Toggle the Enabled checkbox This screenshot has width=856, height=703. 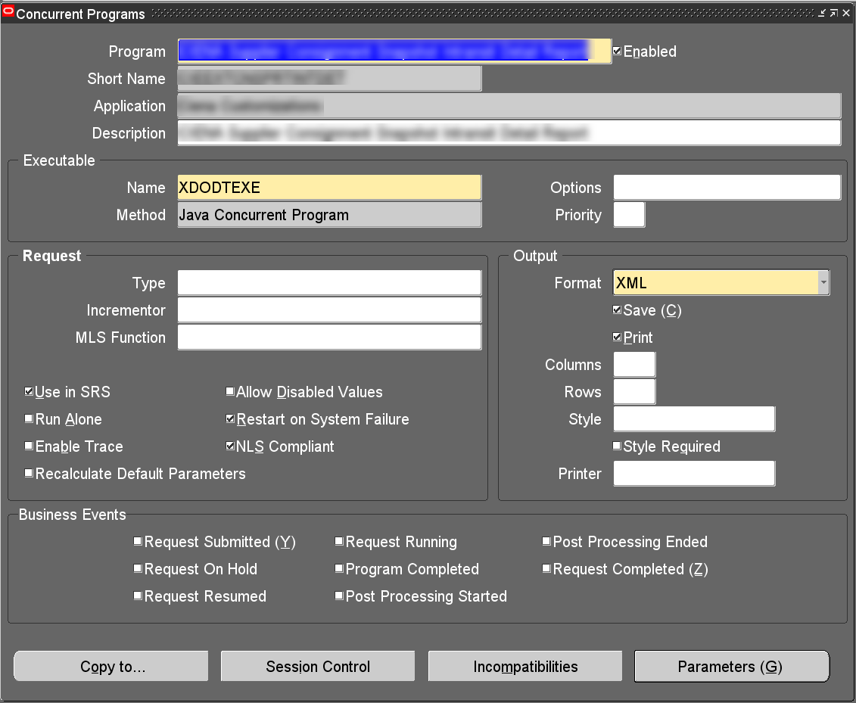click(617, 51)
